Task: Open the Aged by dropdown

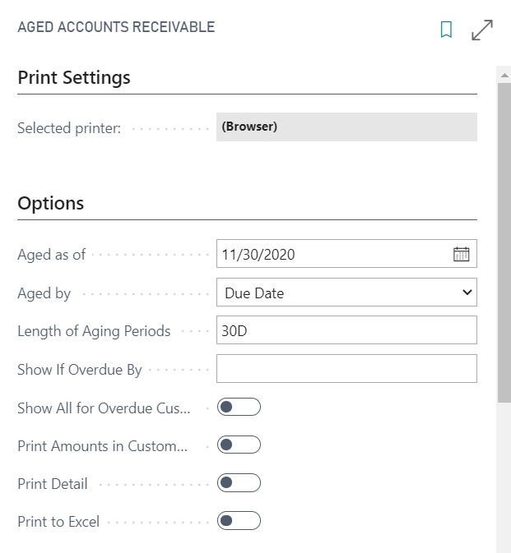Action: click(346, 293)
